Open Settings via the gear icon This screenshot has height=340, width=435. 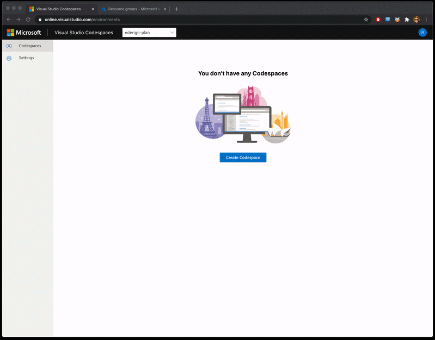click(x=9, y=58)
